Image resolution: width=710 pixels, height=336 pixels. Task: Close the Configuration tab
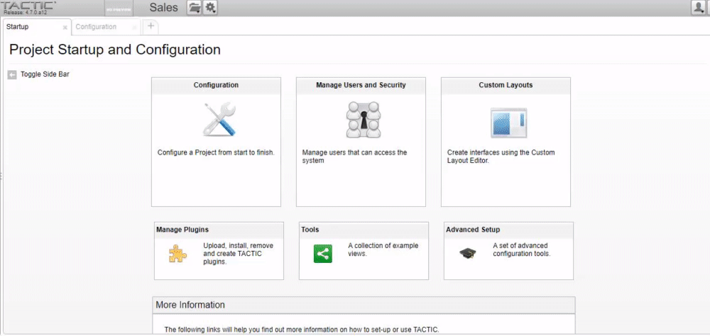[x=134, y=28]
